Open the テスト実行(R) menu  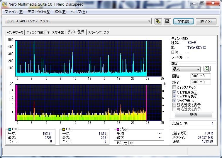click(39, 12)
